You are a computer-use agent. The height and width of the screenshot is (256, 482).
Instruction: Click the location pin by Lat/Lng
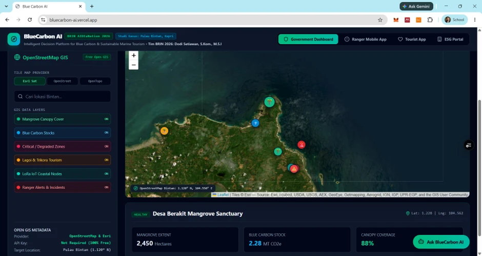[x=408, y=213]
